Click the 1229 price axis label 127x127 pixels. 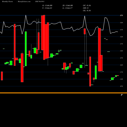click(x=121, y=65)
